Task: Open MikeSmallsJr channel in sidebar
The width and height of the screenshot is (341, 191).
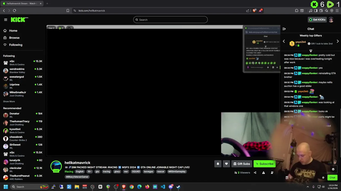Action: (23, 94)
